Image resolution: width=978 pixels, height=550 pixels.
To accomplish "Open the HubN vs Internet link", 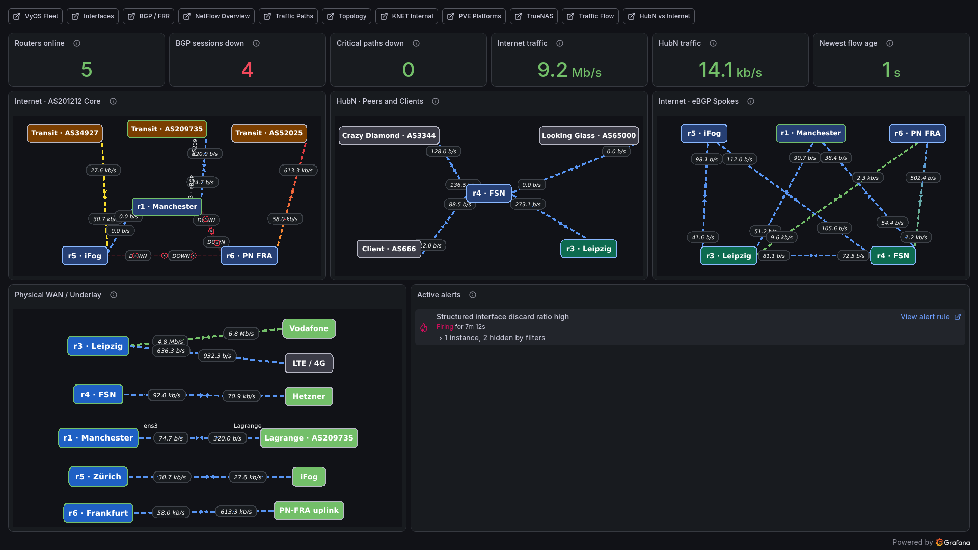I will coord(659,16).
